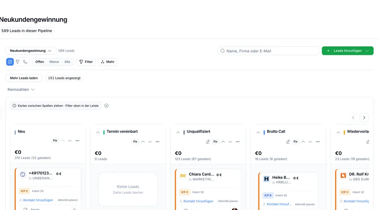379x210 pixels.
Task: Go to next pipeline columns arrow
Action: [x=364, y=118]
